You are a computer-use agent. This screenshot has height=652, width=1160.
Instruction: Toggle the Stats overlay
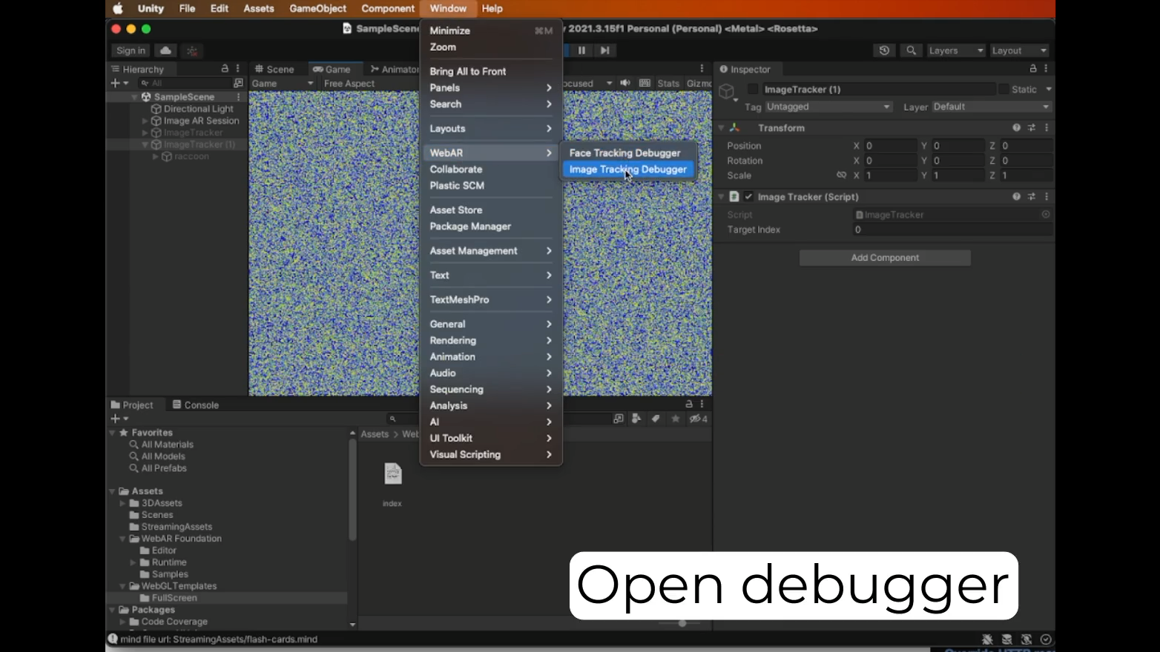click(x=668, y=84)
